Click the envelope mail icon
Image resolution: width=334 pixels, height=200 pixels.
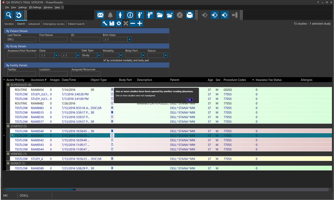click(x=100, y=15)
